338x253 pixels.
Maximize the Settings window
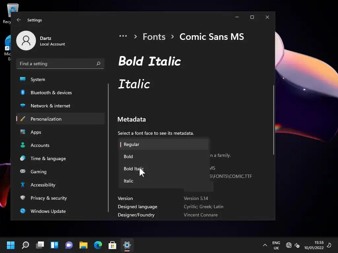pyautogui.click(x=252, y=17)
